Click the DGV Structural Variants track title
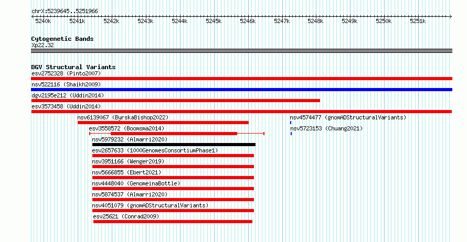The width and height of the screenshot is (467, 242). pyautogui.click(x=73, y=67)
